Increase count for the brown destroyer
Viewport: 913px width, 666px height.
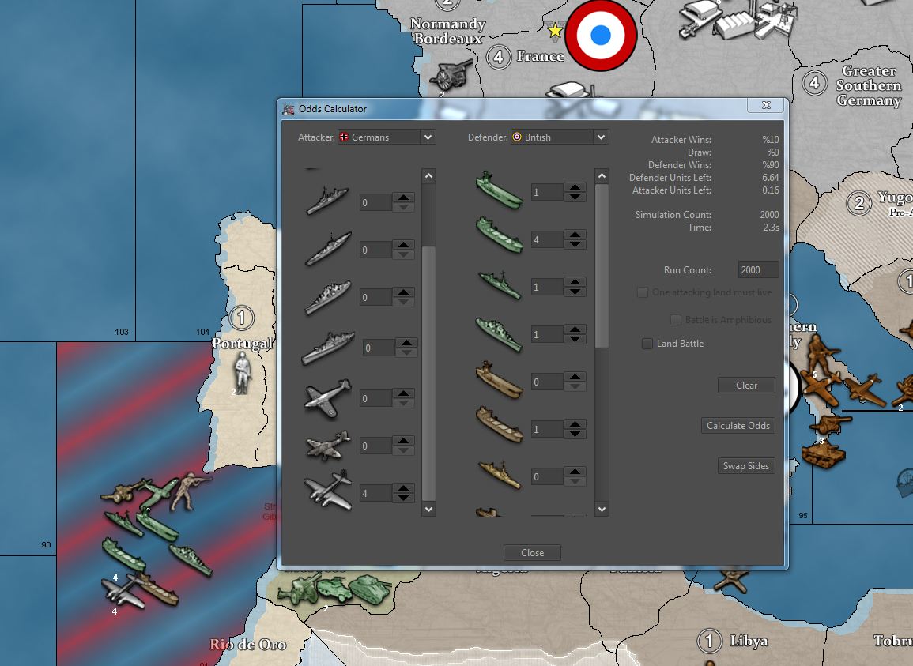coord(575,472)
